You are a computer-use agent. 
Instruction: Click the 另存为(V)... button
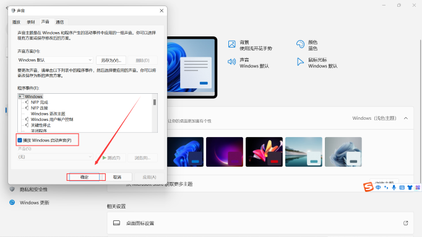[x=111, y=60]
